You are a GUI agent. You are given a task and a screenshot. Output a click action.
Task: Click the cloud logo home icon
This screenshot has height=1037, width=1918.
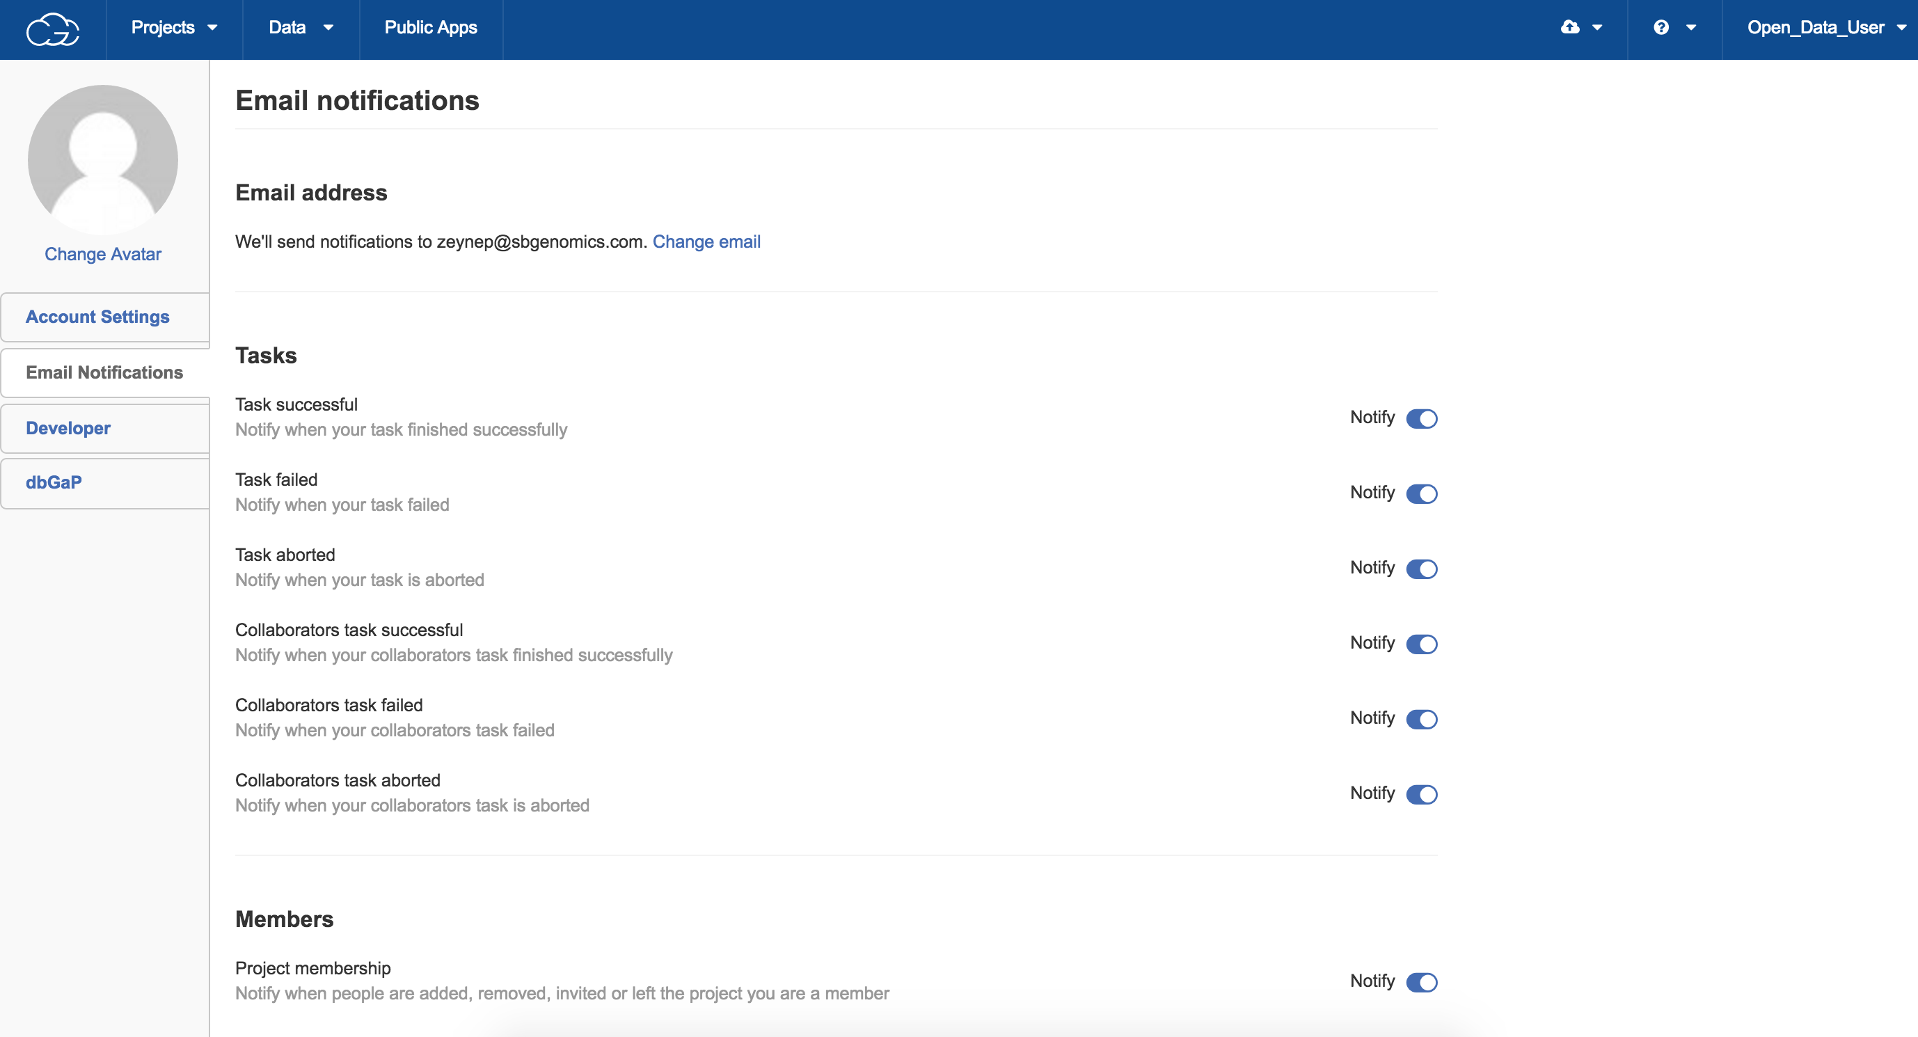coord(53,29)
